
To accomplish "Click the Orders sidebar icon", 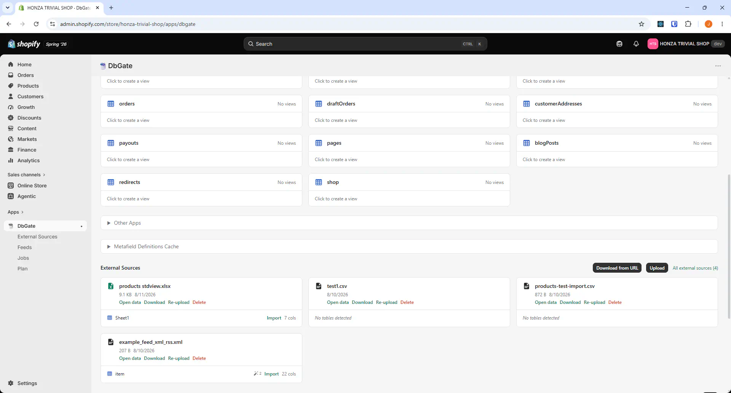I will [x=11, y=75].
